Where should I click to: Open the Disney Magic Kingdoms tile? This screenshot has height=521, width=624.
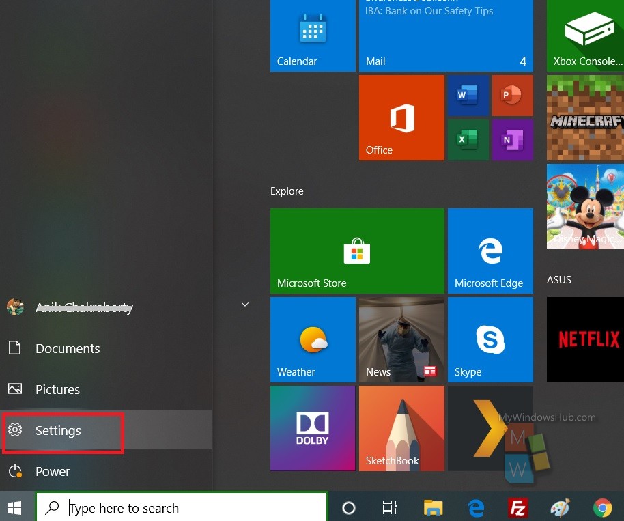click(x=585, y=207)
